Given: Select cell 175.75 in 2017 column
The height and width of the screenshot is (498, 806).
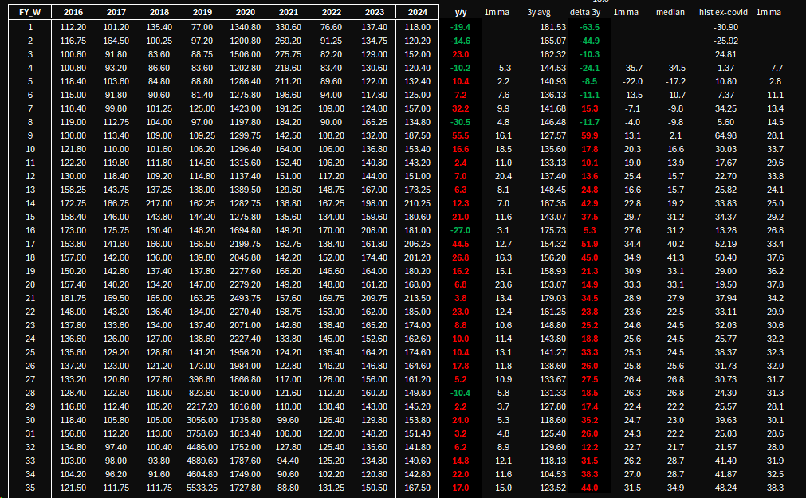Looking at the screenshot, I should 116,230.
